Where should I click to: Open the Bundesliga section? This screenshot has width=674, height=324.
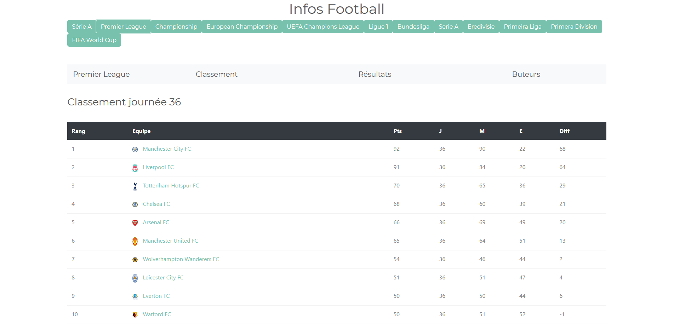click(413, 26)
